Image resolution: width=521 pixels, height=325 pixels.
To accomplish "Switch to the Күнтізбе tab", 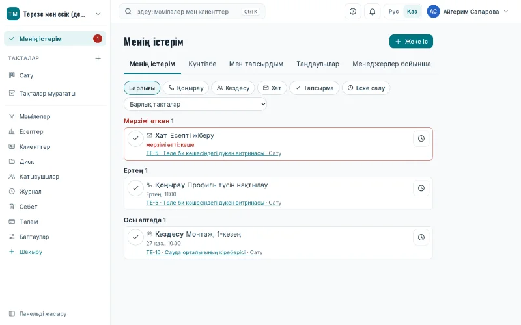I will pos(203,64).
